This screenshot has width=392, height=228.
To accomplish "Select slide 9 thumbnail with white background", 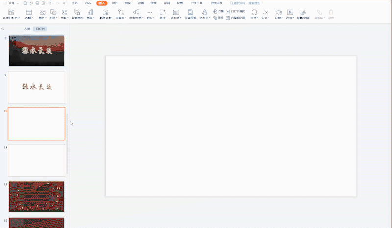I will point(36,87).
